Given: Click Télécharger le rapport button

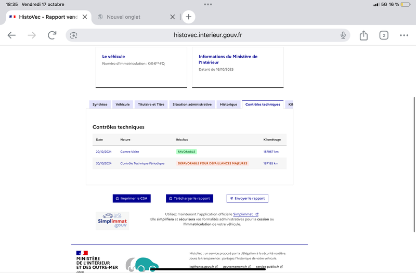Looking at the screenshot, I should coord(190,198).
